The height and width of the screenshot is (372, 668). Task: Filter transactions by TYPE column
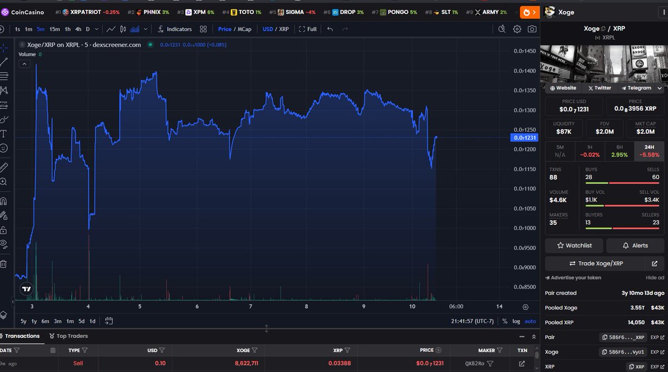pos(85,350)
